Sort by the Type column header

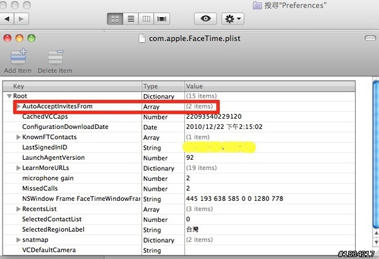[x=163, y=86]
